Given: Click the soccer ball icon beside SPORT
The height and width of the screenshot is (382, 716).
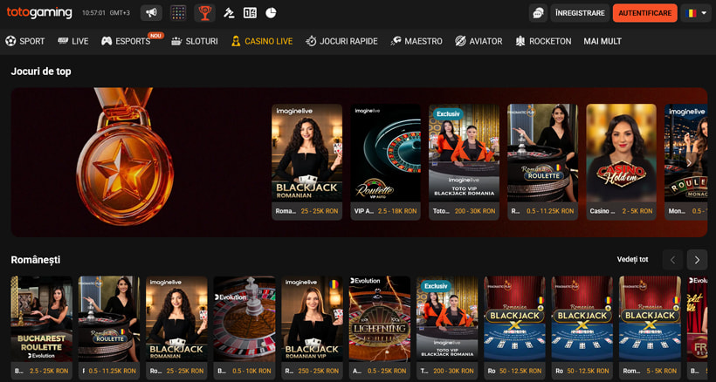Looking at the screenshot, I should click(10, 41).
